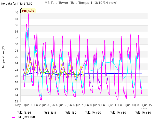Viewport: 163px width, 122px height.
Task: Click the y-axis value 16
Action: click(16, 89)
